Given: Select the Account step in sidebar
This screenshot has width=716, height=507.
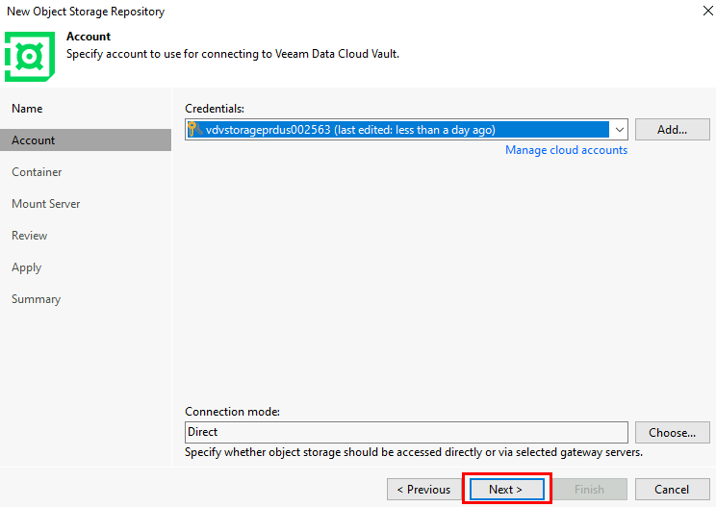Looking at the screenshot, I should tap(86, 140).
